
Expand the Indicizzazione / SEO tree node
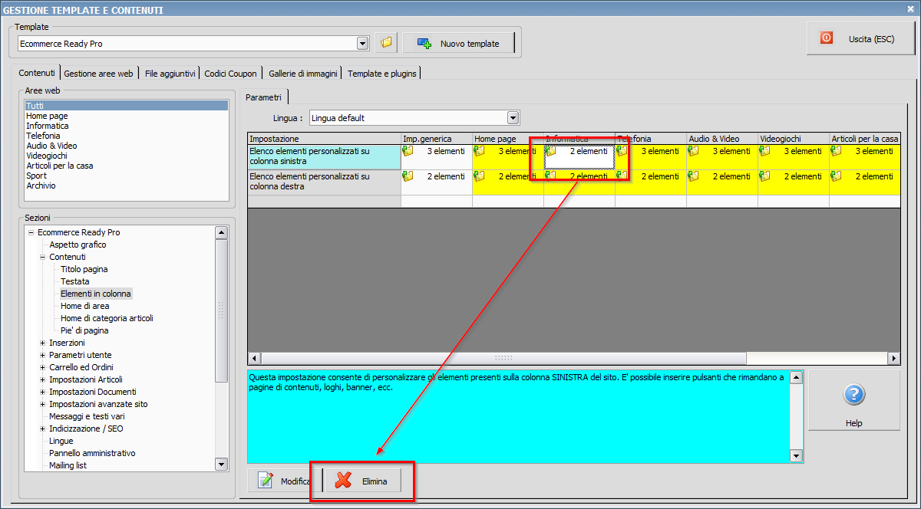tap(43, 429)
